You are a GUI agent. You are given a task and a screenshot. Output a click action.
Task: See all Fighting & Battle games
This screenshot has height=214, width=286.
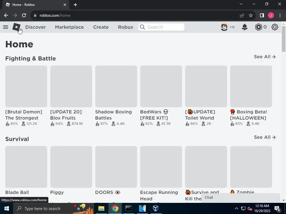(265, 57)
